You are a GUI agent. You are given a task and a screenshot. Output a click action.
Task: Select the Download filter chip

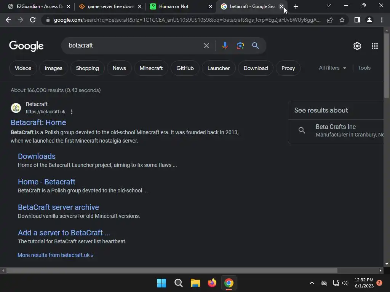pyautogui.click(x=256, y=68)
